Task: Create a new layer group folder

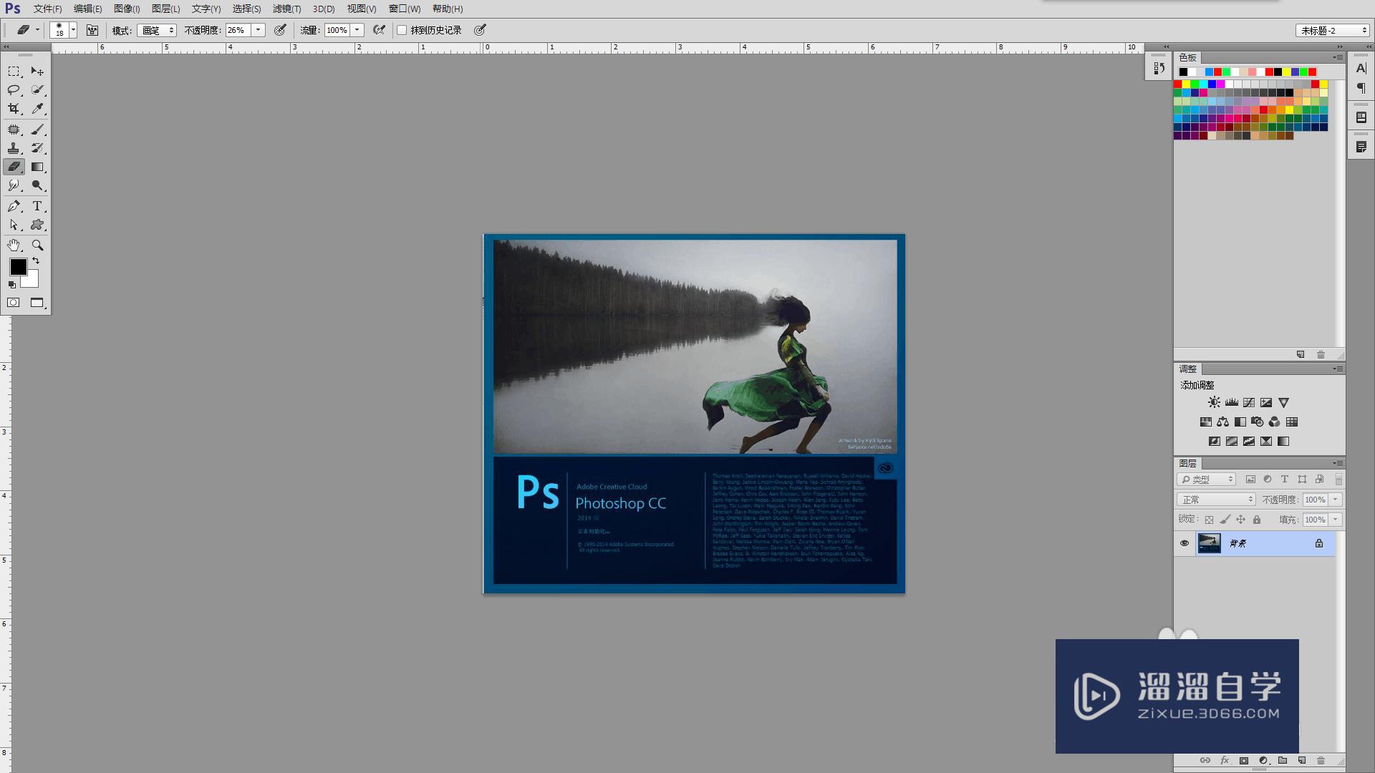Action: click(x=1283, y=760)
